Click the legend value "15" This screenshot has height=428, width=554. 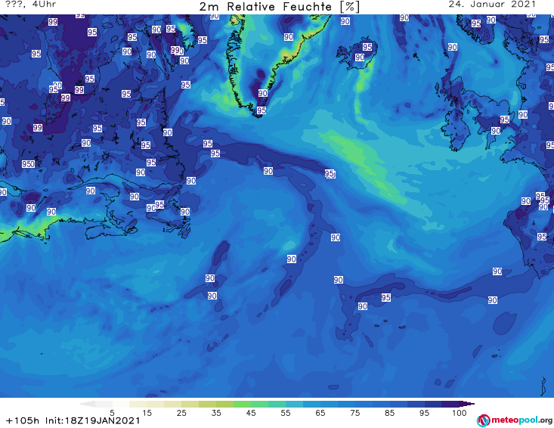[147, 413]
